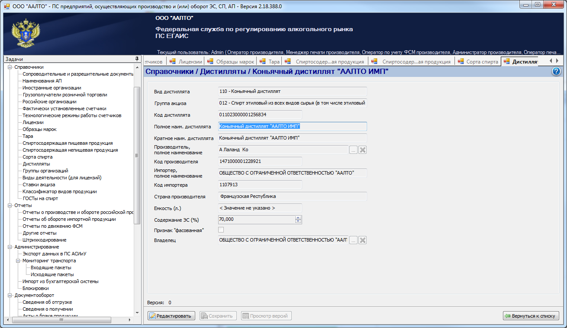Select Штрихкодирование in the tree
Viewport: 567px width, 328px height.
point(44,240)
